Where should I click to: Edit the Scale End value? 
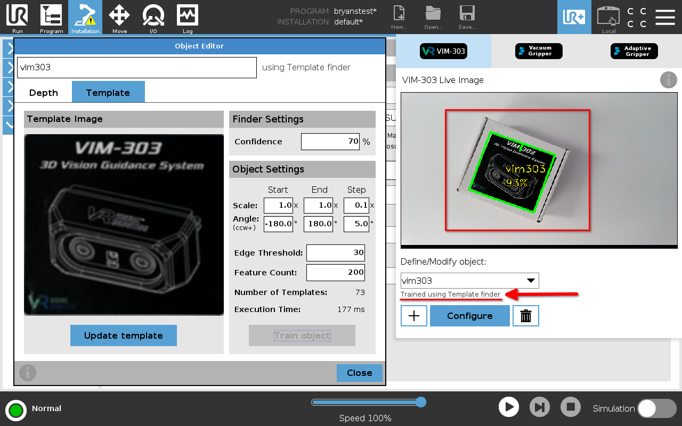point(318,206)
